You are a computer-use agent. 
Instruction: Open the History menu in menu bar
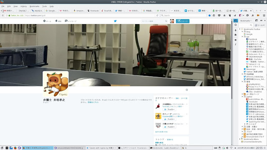coord(23,6)
